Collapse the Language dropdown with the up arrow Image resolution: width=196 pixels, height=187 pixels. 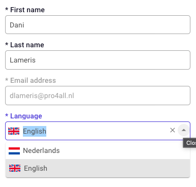tap(184, 130)
